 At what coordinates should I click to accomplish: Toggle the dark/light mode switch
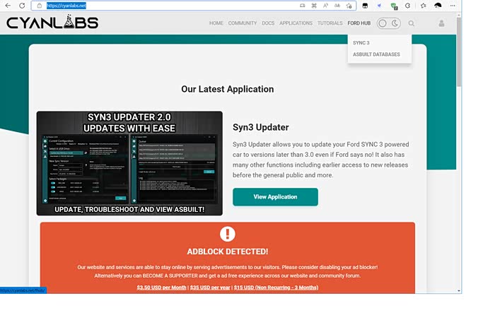coord(388,23)
